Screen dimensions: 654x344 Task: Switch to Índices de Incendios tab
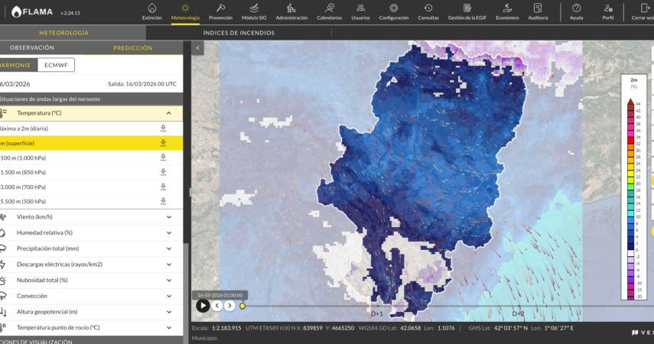(x=239, y=33)
